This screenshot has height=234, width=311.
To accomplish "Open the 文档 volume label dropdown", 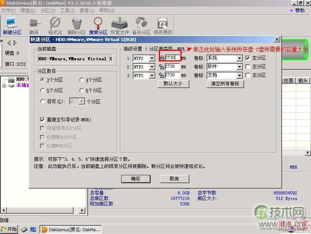I will point(239,76).
